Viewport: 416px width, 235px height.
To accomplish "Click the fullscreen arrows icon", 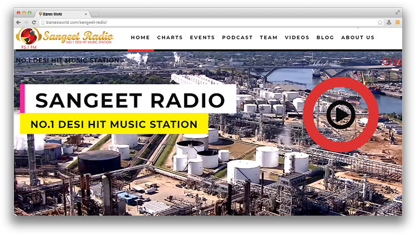I will [398, 12].
